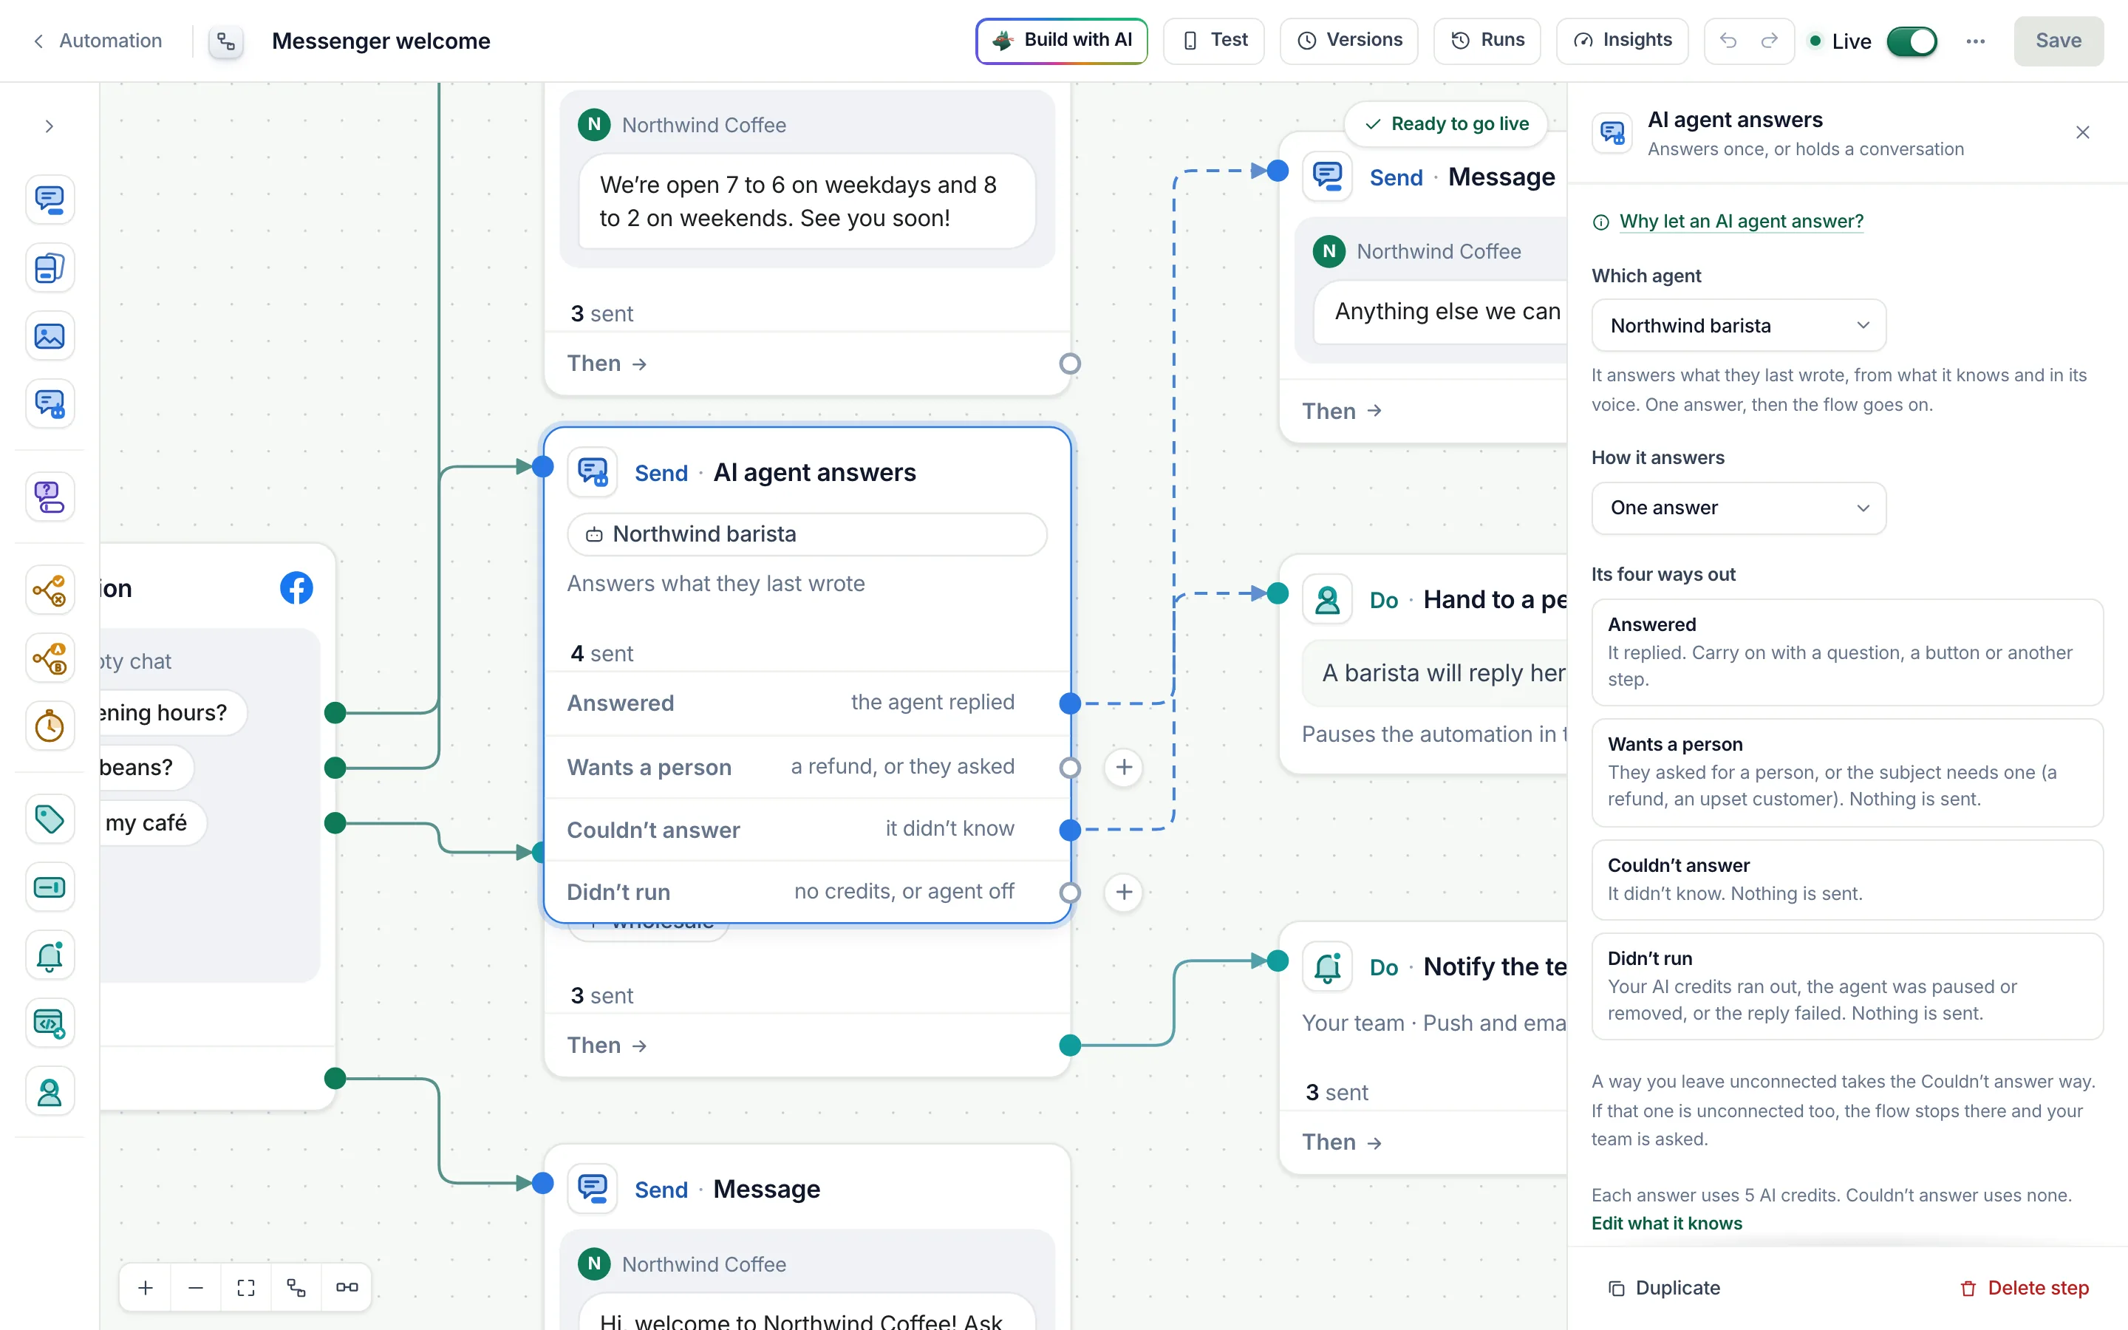Undo the last change
2128x1330 pixels.
pos(1728,41)
